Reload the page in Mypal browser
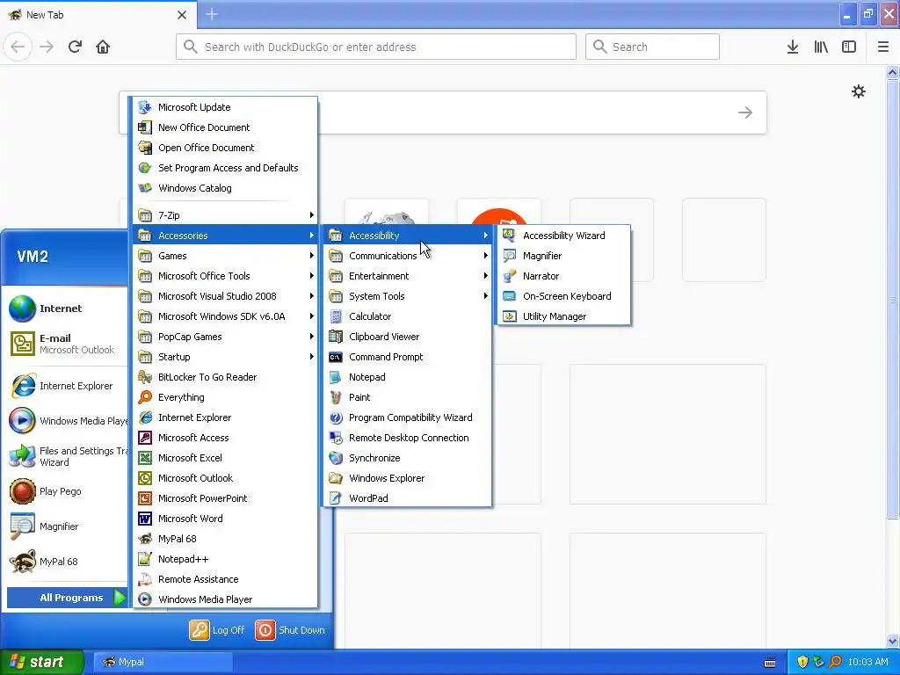This screenshot has width=900, height=675. point(75,47)
